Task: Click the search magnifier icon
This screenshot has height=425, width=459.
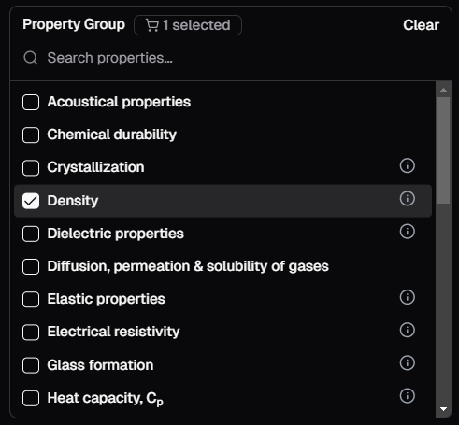Action: pyautogui.click(x=31, y=58)
